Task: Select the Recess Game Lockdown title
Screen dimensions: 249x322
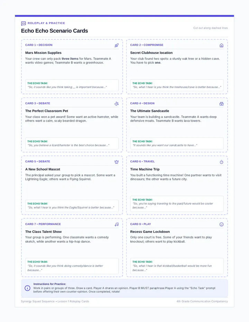Action: click(150, 231)
